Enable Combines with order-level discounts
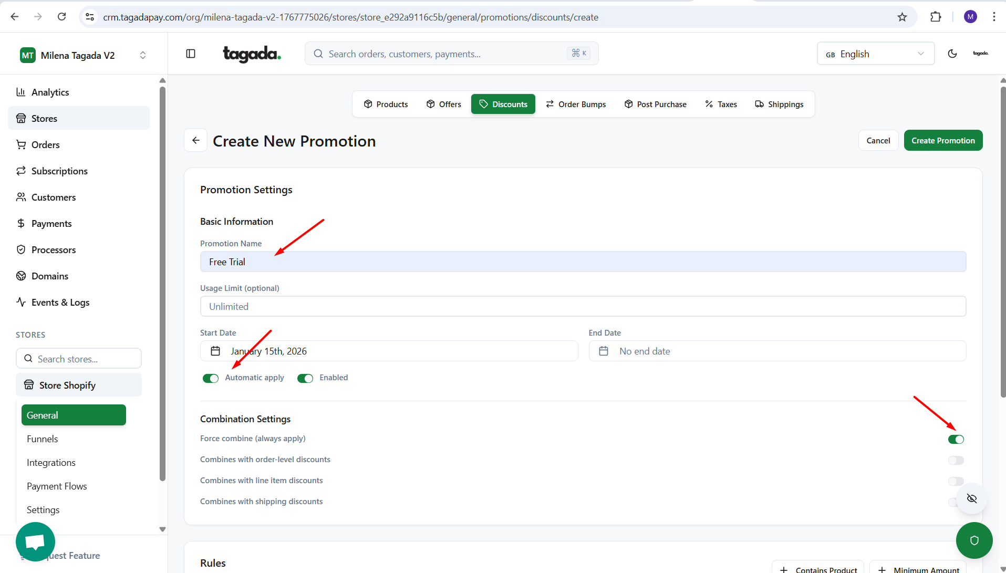The width and height of the screenshot is (1006, 573). (x=956, y=460)
